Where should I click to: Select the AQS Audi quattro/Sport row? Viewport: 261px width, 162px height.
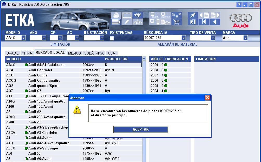pyautogui.click(x=73, y=86)
